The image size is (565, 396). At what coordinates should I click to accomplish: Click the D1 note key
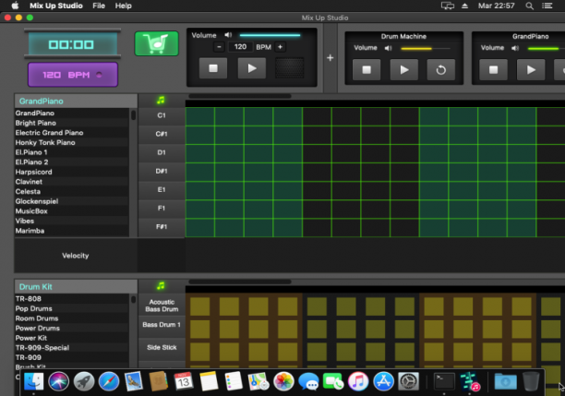(x=162, y=152)
